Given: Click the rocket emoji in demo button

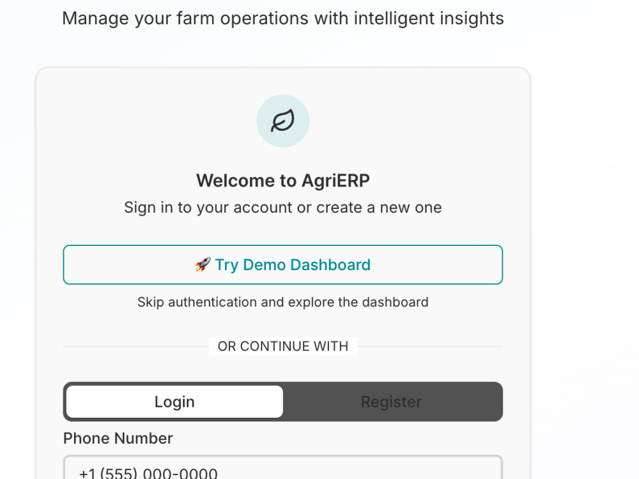Looking at the screenshot, I should [x=203, y=265].
